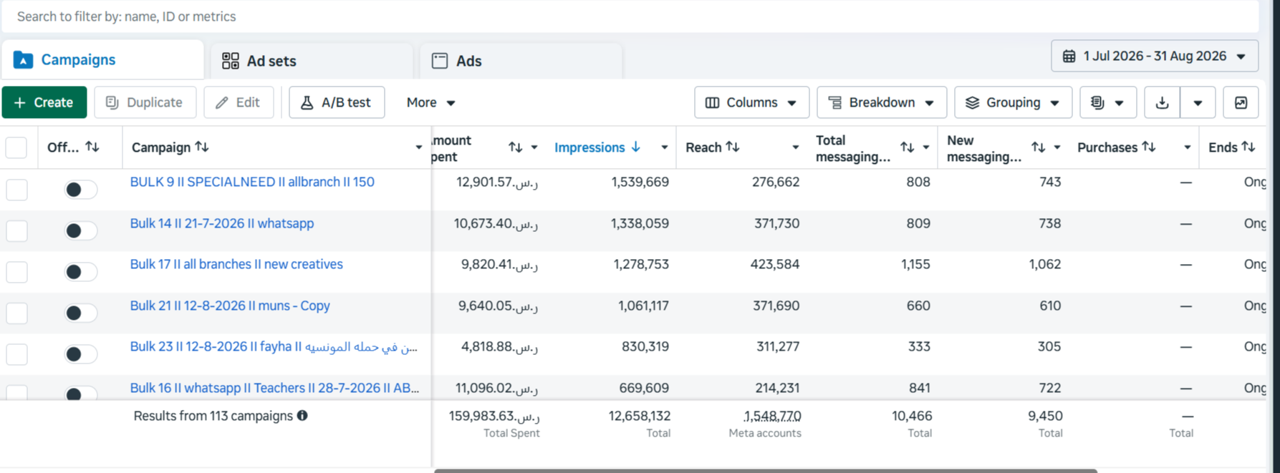Image resolution: width=1280 pixels, height=473 pixels.
Task: Click the search filter input field
Action: 630,16
